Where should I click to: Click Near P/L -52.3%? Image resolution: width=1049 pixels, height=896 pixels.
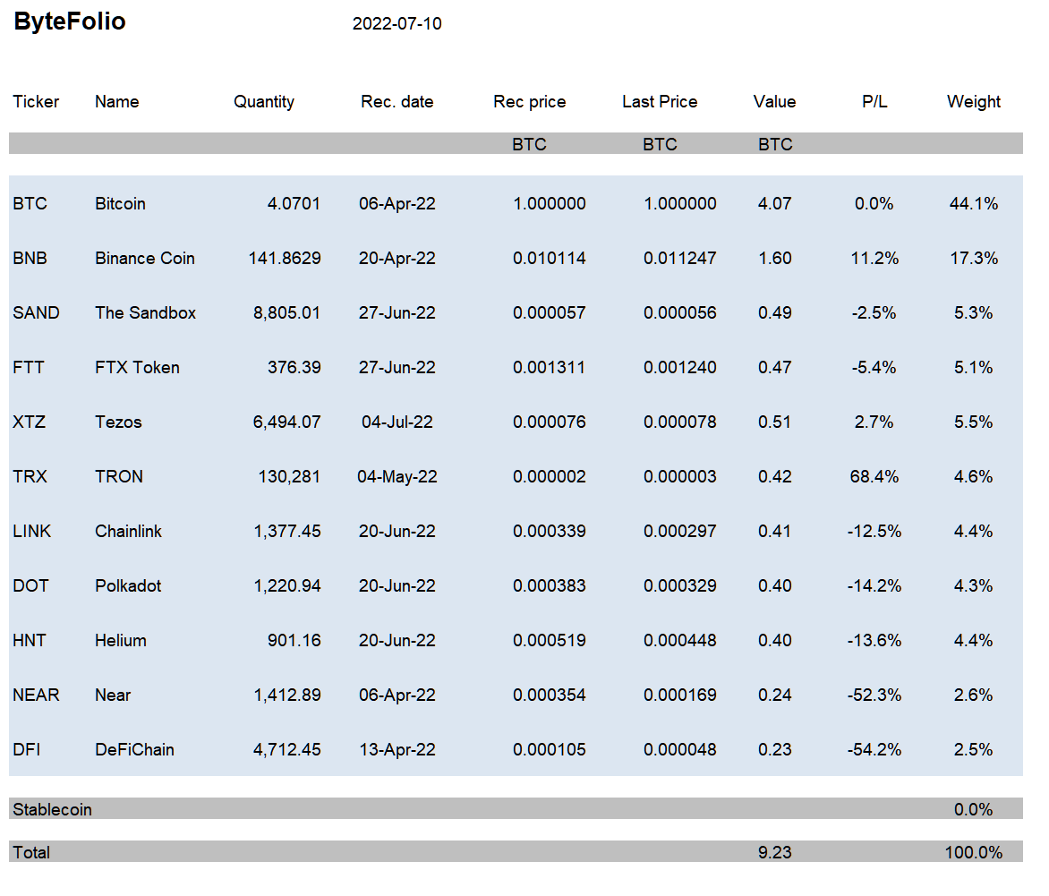click(x=874, y=695)
